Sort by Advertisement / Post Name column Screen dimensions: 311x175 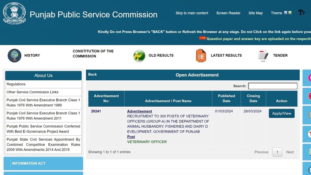click(x=168, y=99)
